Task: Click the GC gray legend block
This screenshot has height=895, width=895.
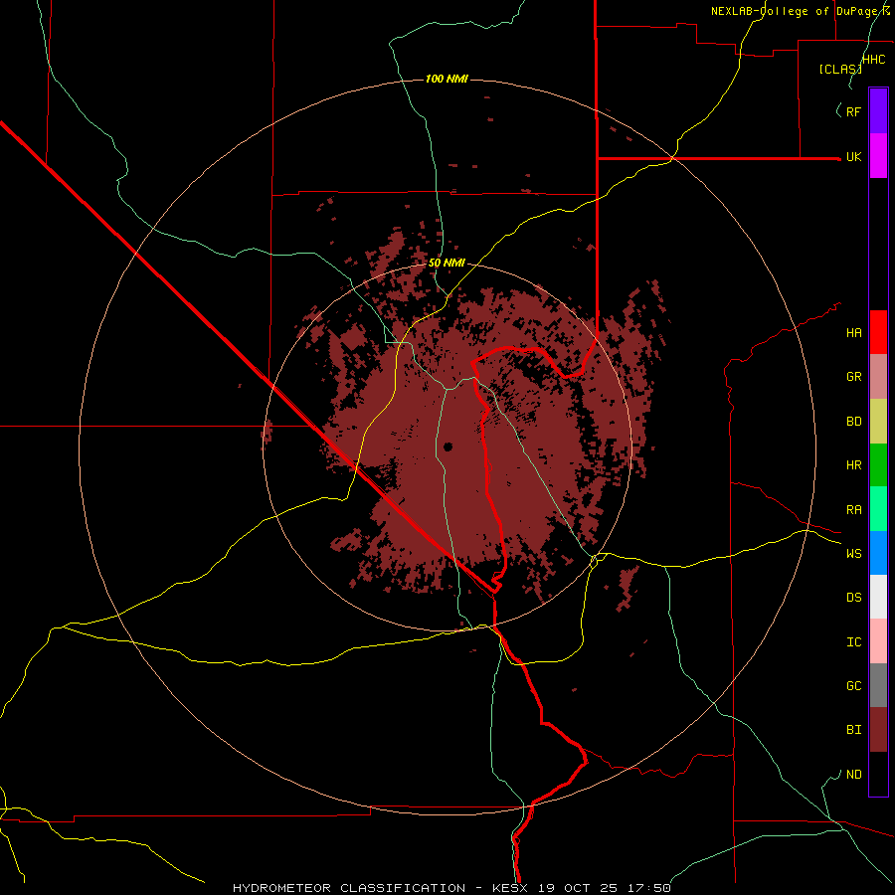Action: click(x=878, y=685)
